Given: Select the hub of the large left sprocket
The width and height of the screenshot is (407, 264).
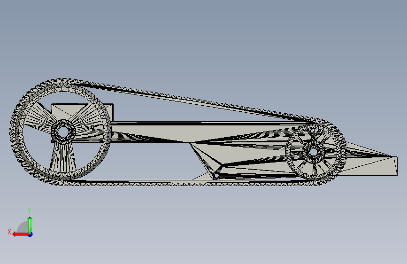Looking at the screenshot, I should point(63,132).
